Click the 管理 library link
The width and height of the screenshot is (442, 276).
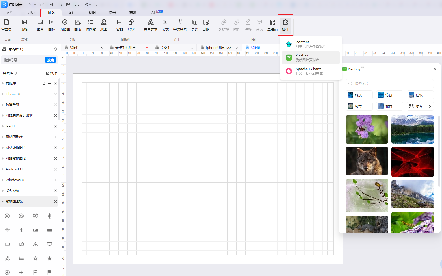(x=51, y=73)
